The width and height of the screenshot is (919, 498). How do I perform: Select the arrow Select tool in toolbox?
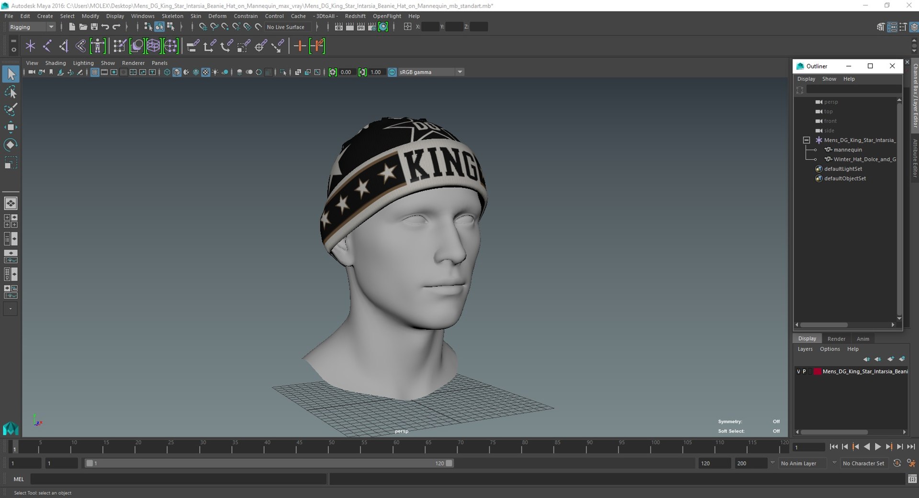11,74
